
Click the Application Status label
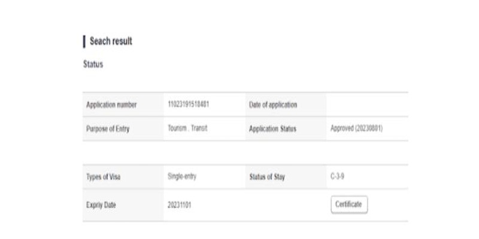click(272, 128)
